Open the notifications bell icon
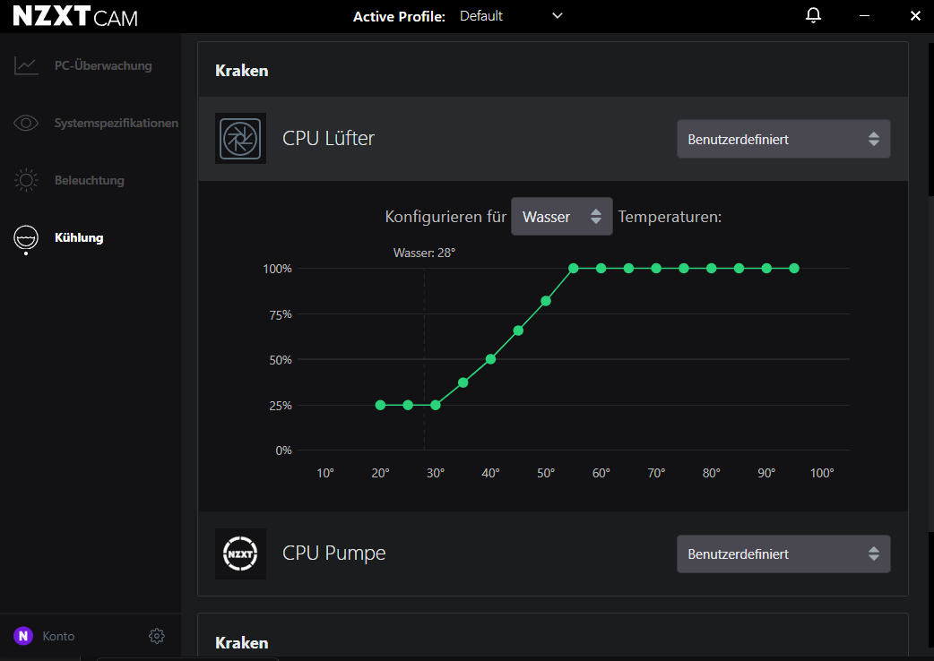This screenshot has width=934, height=661. point(813,15)
